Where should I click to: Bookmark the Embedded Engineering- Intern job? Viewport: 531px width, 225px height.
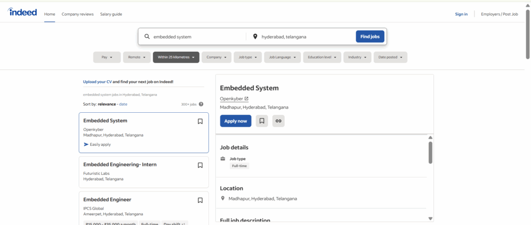(x=200, y=166)
